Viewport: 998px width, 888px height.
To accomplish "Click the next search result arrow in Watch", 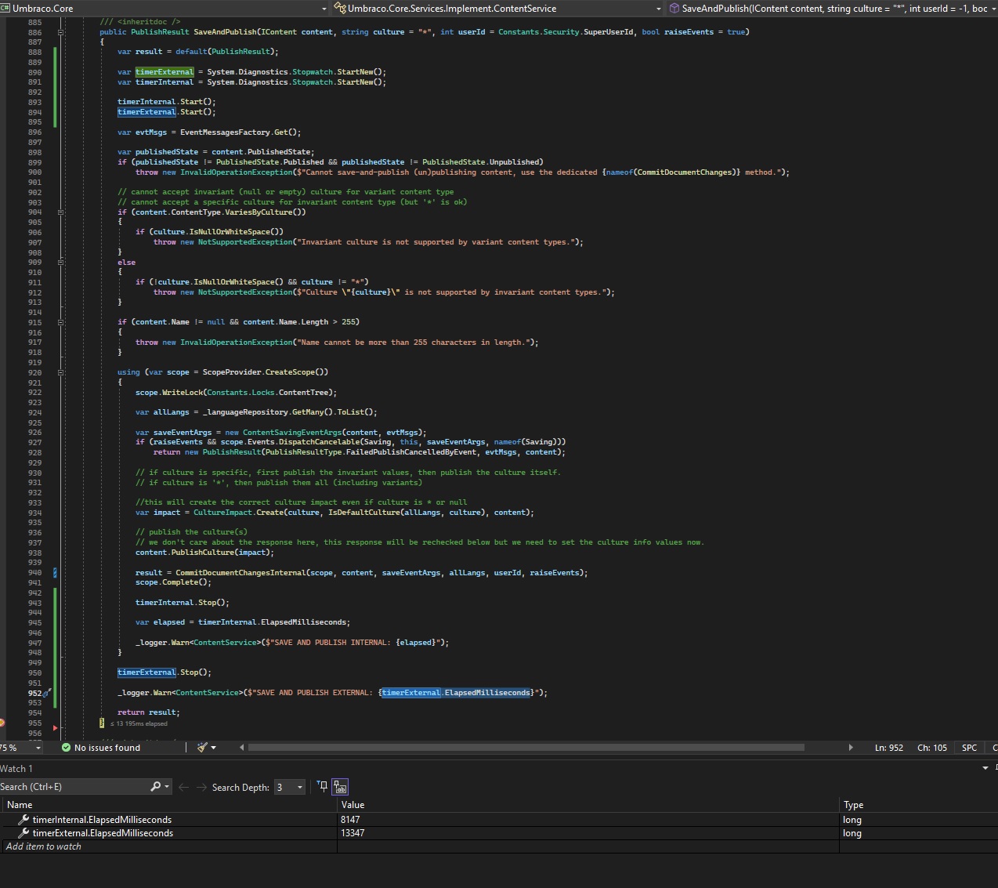I will click(x=201, y=787).
